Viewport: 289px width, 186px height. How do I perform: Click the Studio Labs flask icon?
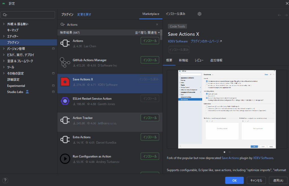pos(27,92)
